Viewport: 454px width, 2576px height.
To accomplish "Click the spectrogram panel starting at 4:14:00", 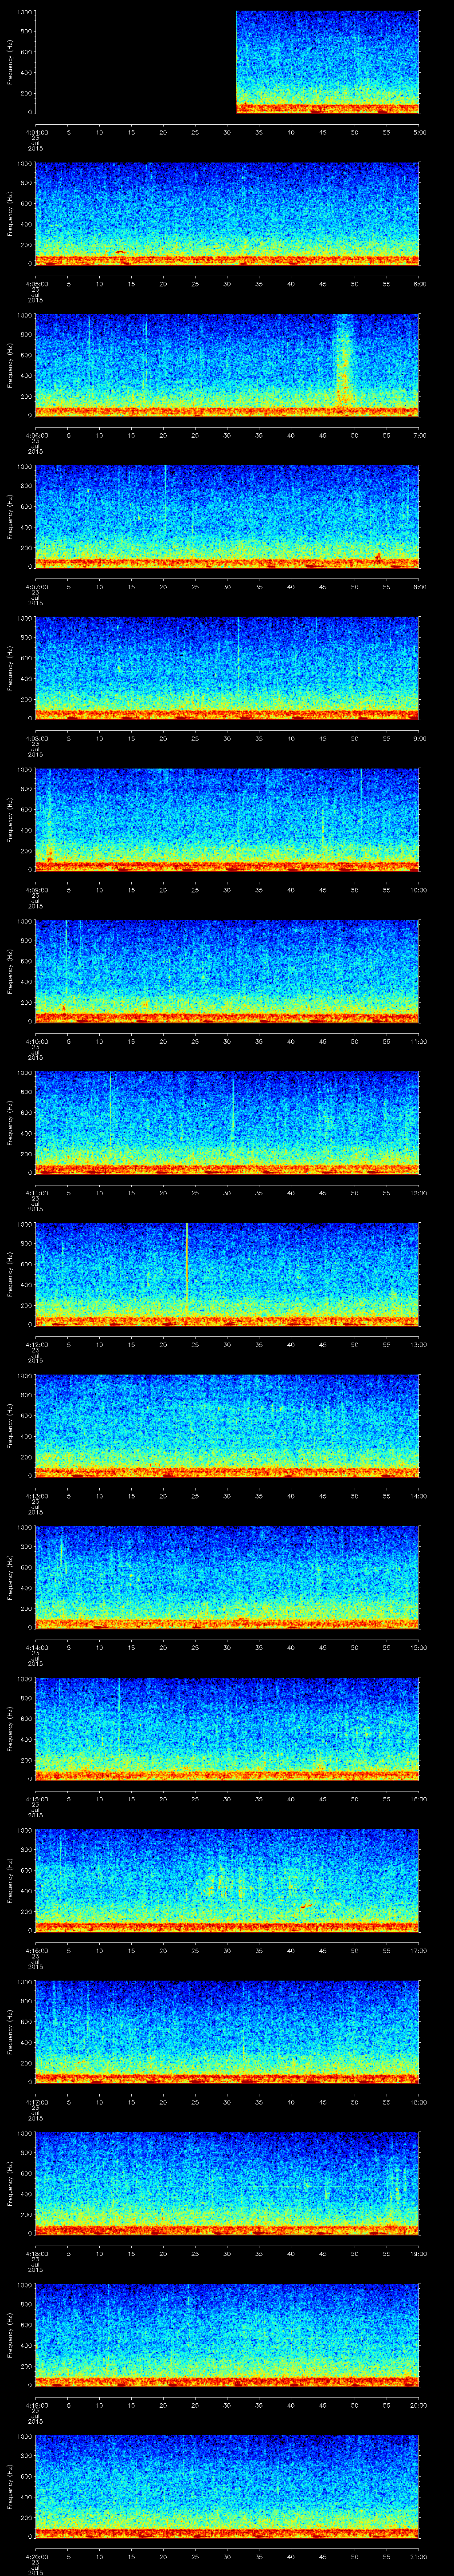I will click(x=227, y=1577).
